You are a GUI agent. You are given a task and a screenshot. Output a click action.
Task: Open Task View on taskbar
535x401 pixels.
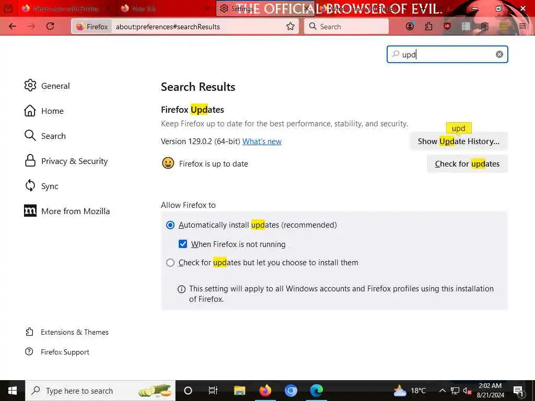[213, 391]
